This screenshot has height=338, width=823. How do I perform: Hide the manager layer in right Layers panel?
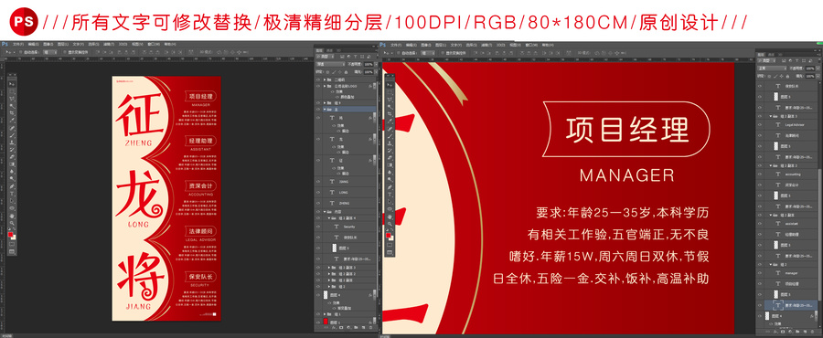tap(760, 273)
